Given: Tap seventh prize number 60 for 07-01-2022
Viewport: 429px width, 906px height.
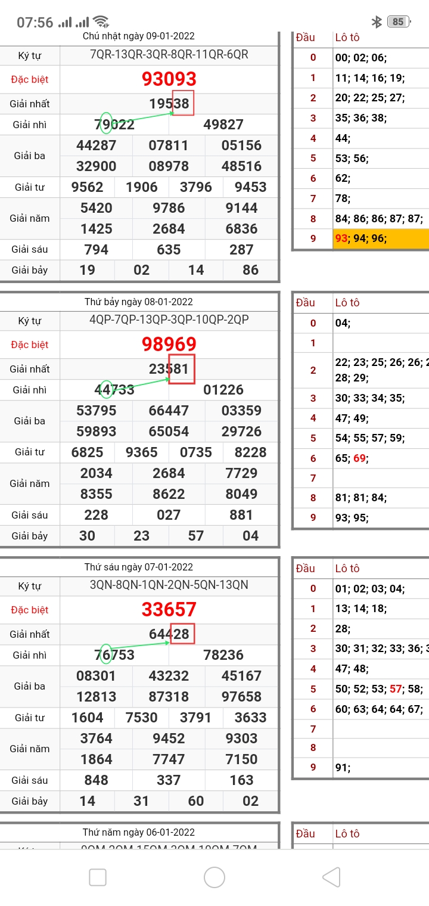Looking at the screenshot, I should coord(196,800).
